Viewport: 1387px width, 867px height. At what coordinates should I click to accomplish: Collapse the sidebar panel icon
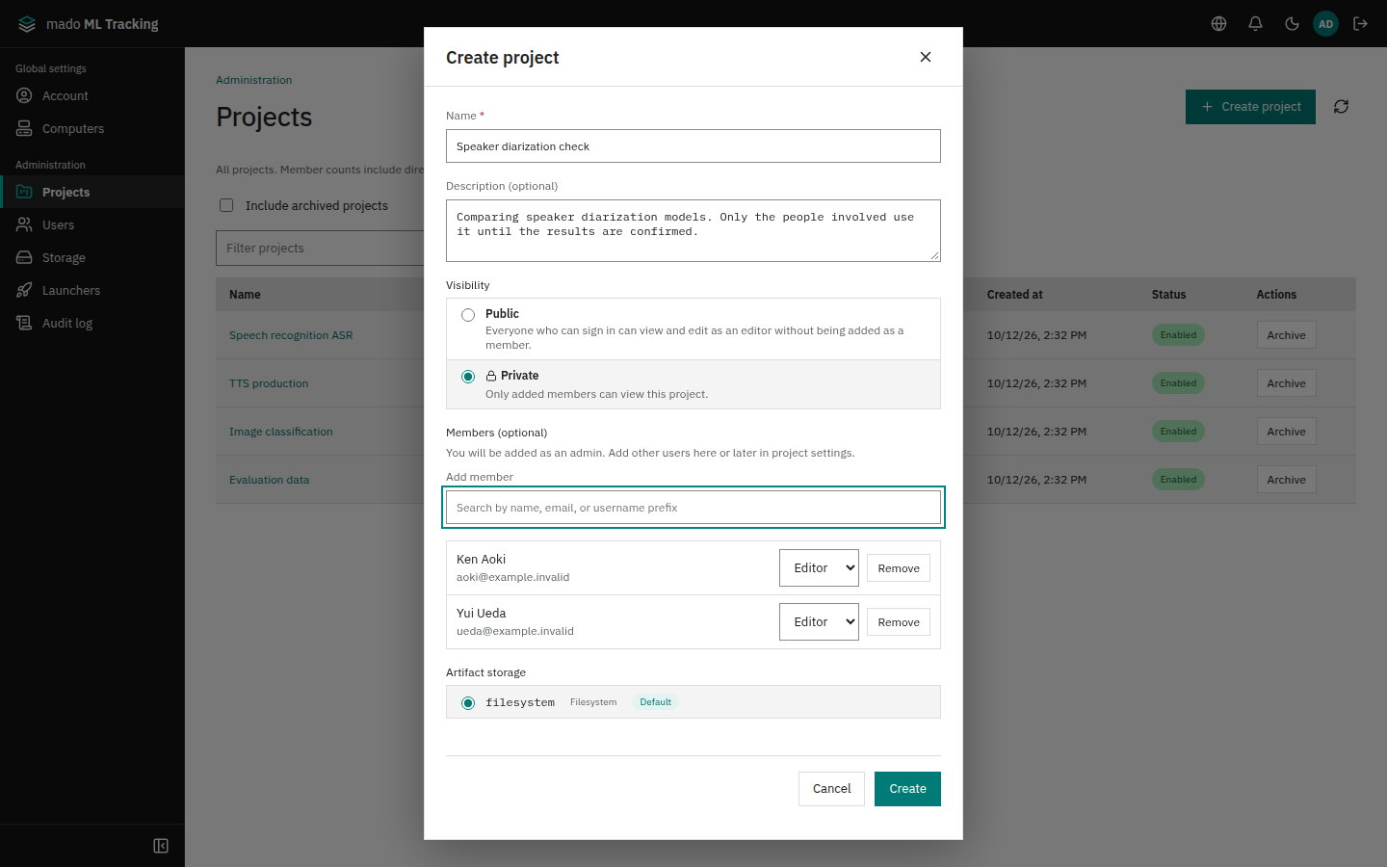(161, 846)
